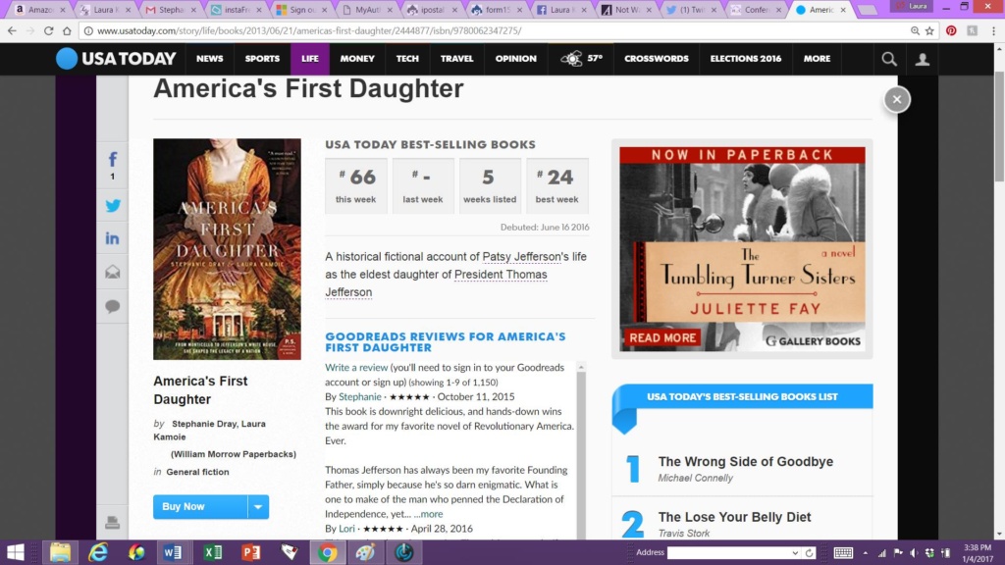This screenshot has width=1005, height=565.
Task: Open the Goodreads Reviews heading link
Action: pyautogui.click(x=446, y=342)
